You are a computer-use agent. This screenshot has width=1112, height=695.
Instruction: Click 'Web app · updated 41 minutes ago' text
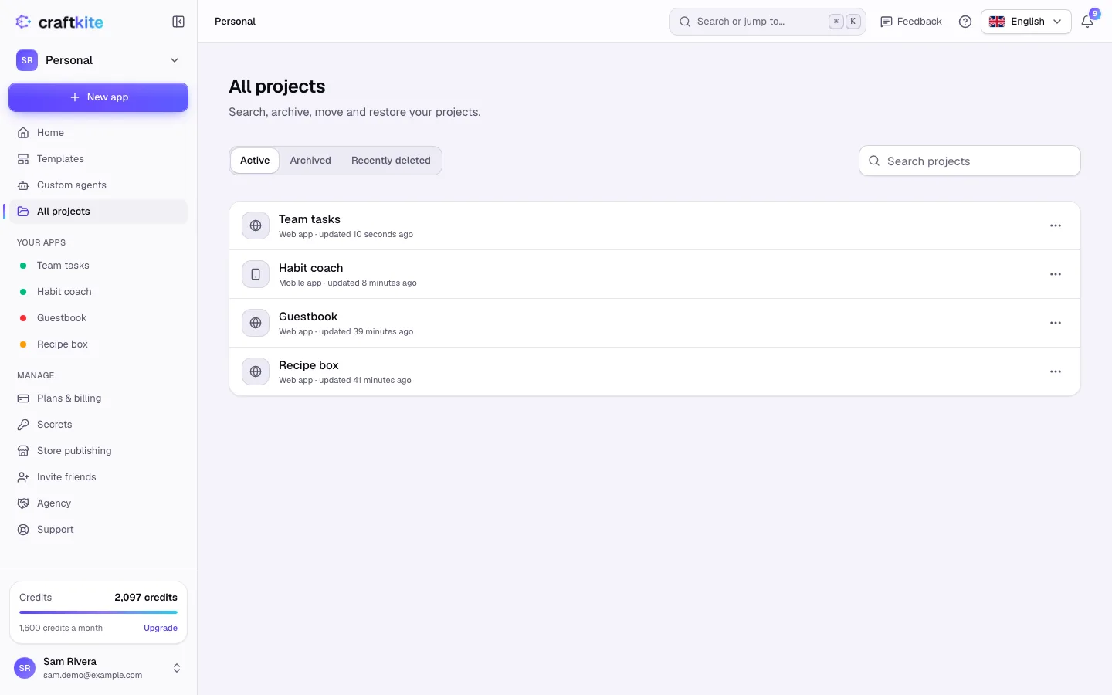coord(345,380)
